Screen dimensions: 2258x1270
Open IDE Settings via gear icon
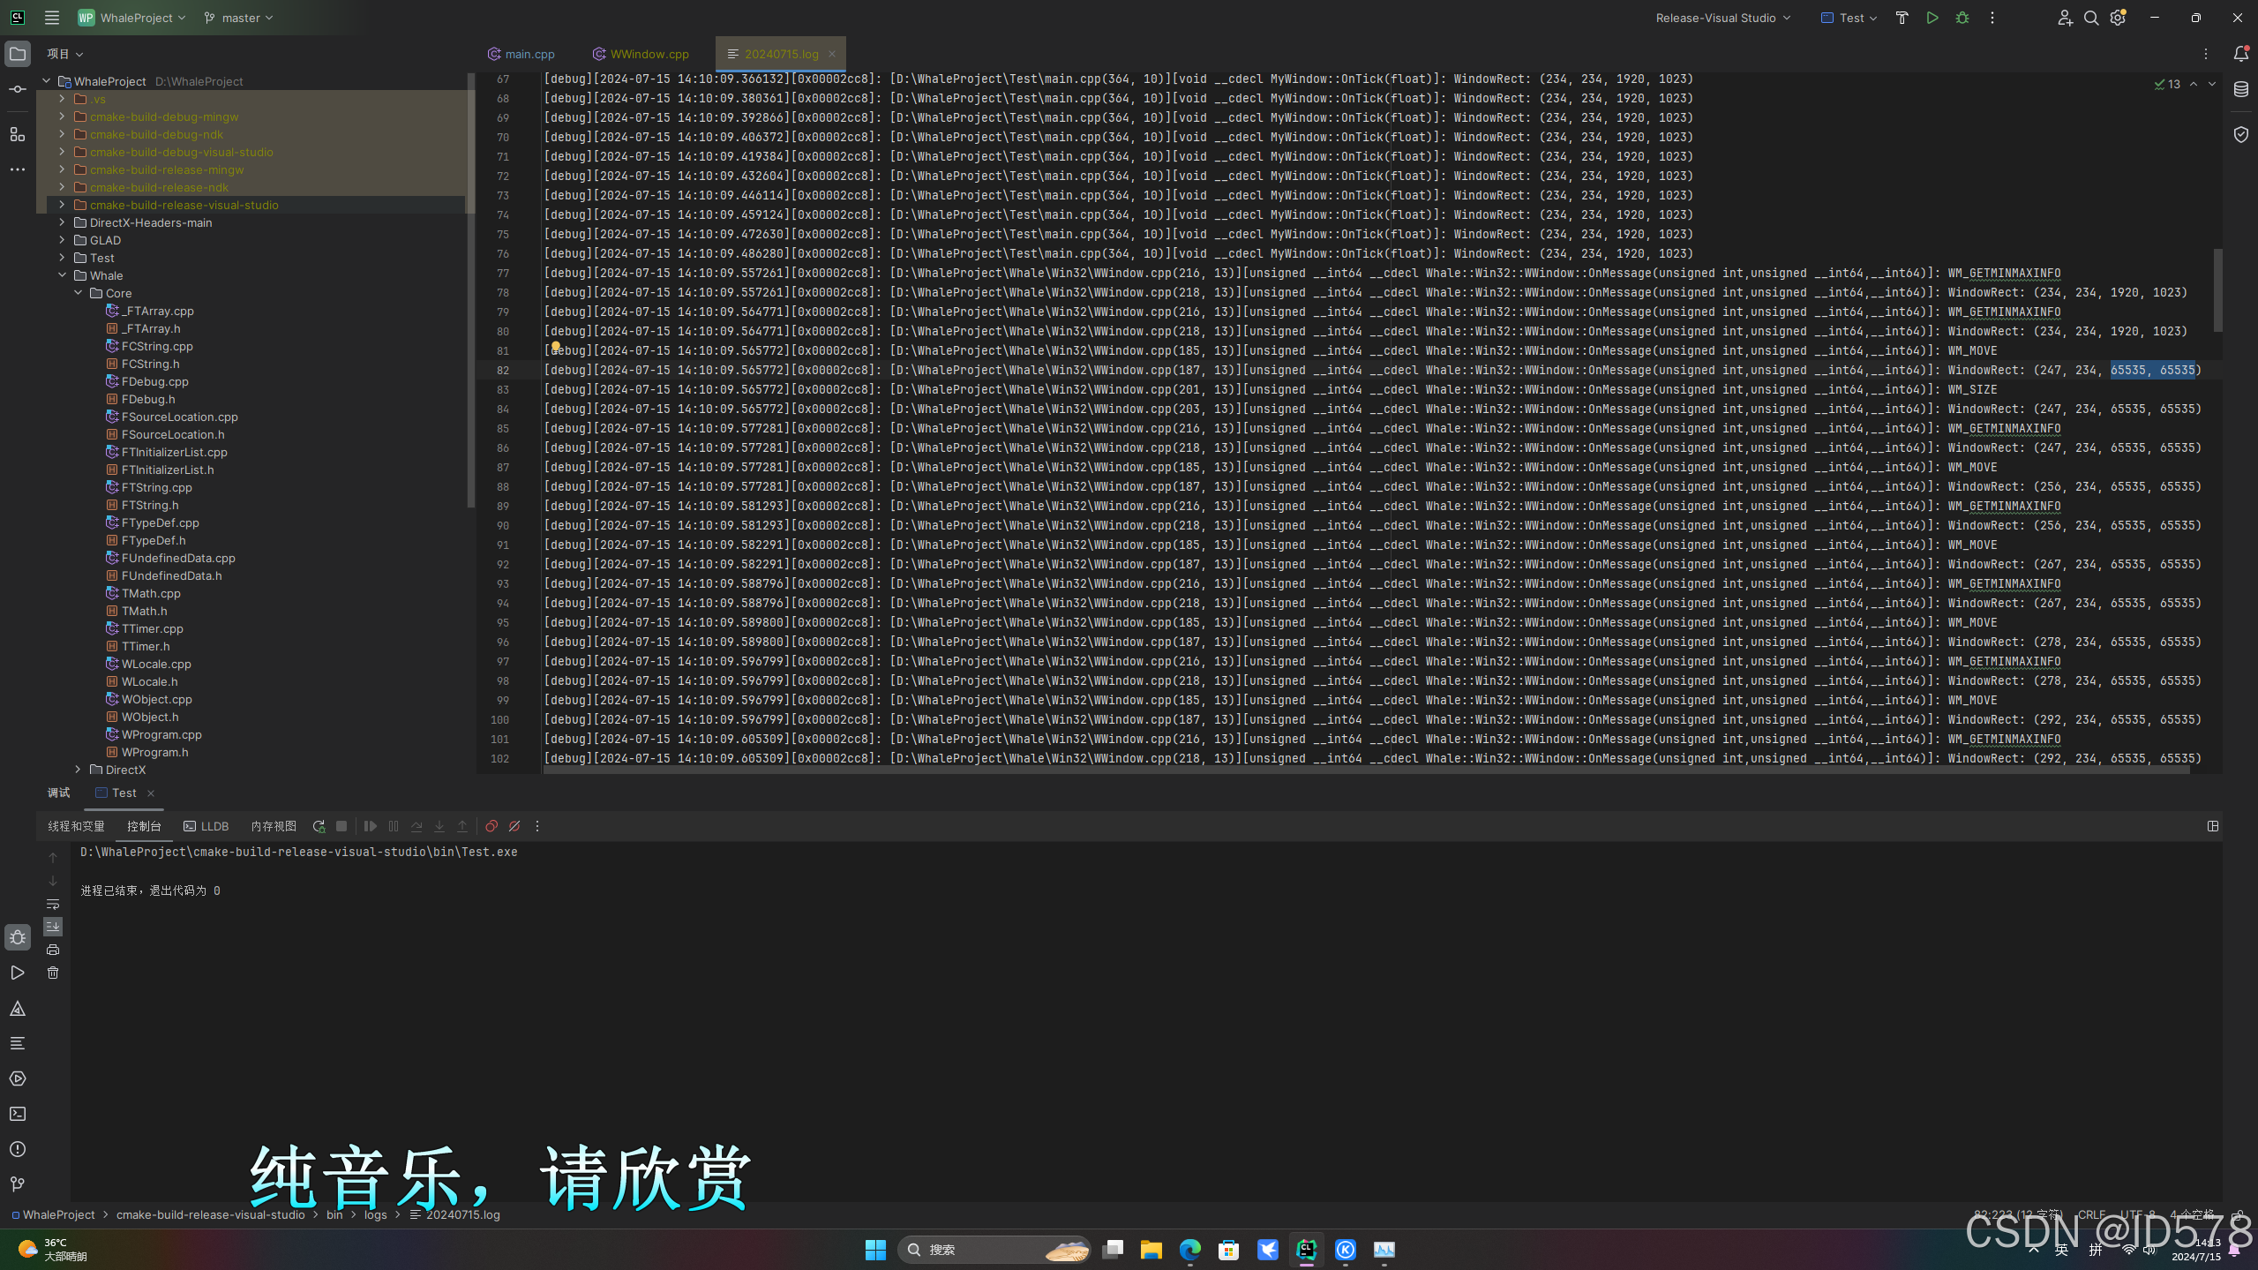point(2117,18)
